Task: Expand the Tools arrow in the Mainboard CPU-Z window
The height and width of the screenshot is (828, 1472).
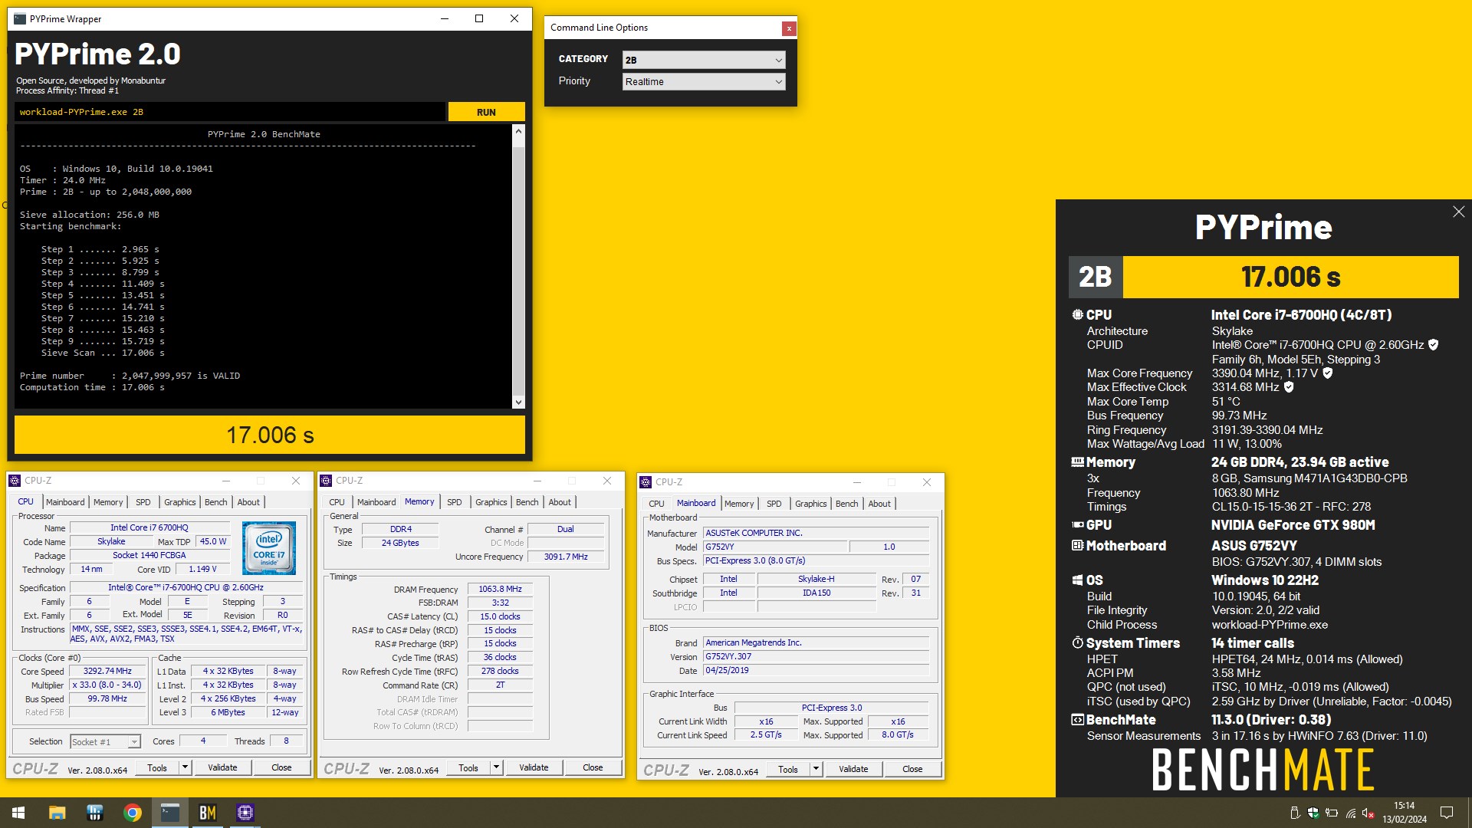Action: pyautogui.click(x=816, y=769)
